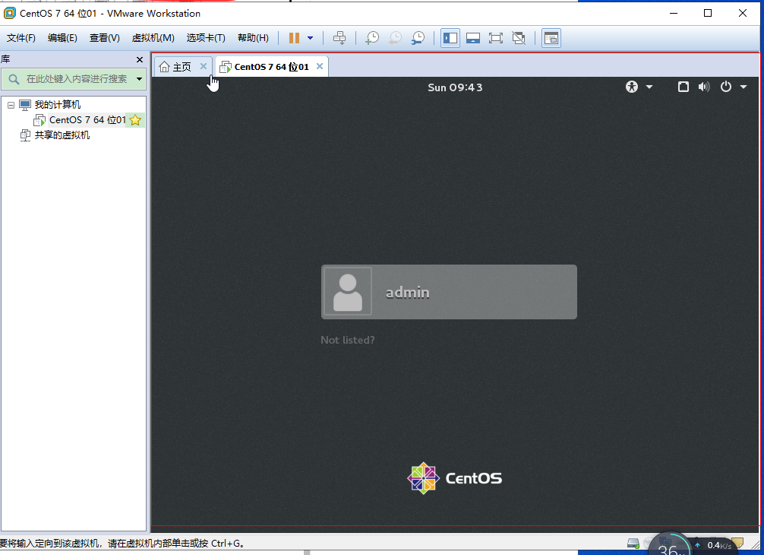Image resolution: width=764 pixels, height=555 pixels.
Task: Pause the virtual machine
Action: tap(294, 38)
